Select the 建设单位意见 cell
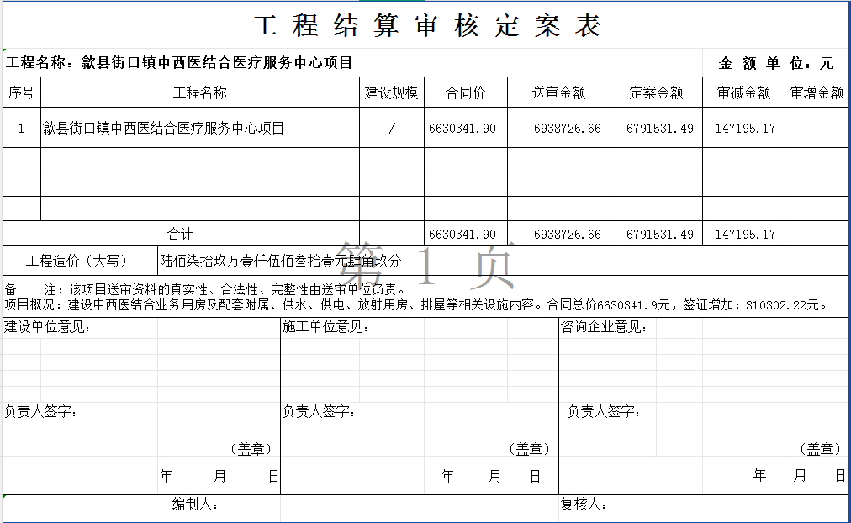Viewport: 851px width, 523px height. [x=49, y=327]
